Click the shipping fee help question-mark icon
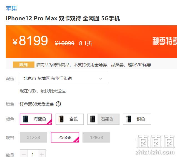Image resolution: width=177 pixels, height=157 pixels. click(x=58, y=104)
